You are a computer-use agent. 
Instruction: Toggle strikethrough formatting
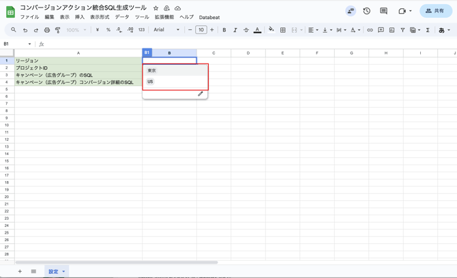246,30
